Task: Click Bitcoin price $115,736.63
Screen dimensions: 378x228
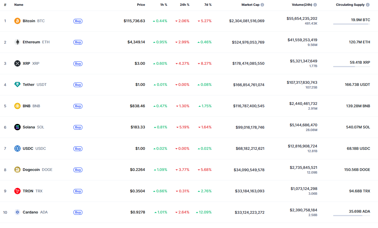Action: pyautogui.click(x=134, y=21)
